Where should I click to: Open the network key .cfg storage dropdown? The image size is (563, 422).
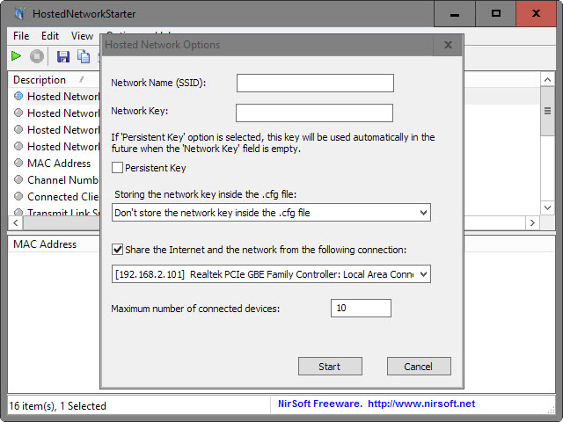(x=271, y=213)
